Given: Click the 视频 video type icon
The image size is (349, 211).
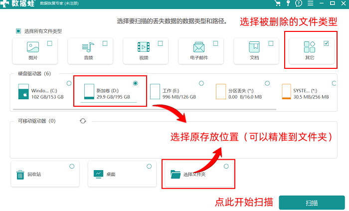Looking at the screenshot, I should point(144,48).
